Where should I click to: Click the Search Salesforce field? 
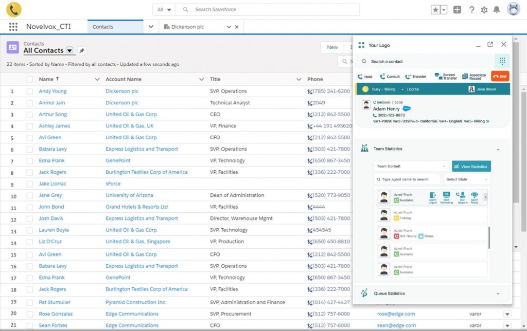[x=268, y=9]
